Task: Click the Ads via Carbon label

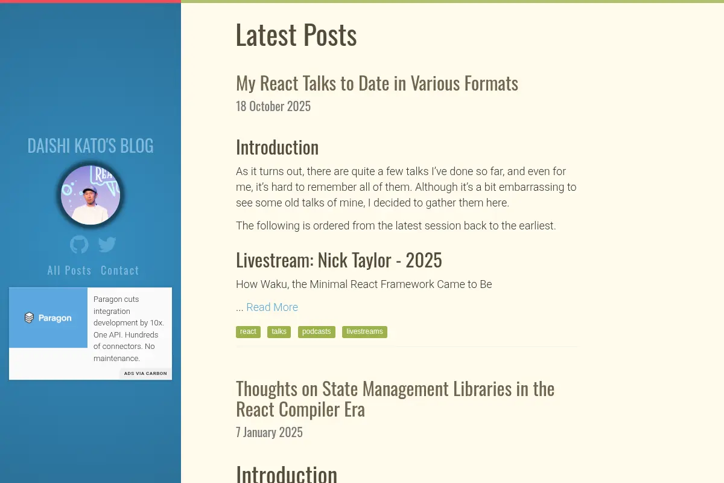Action: 145,373
